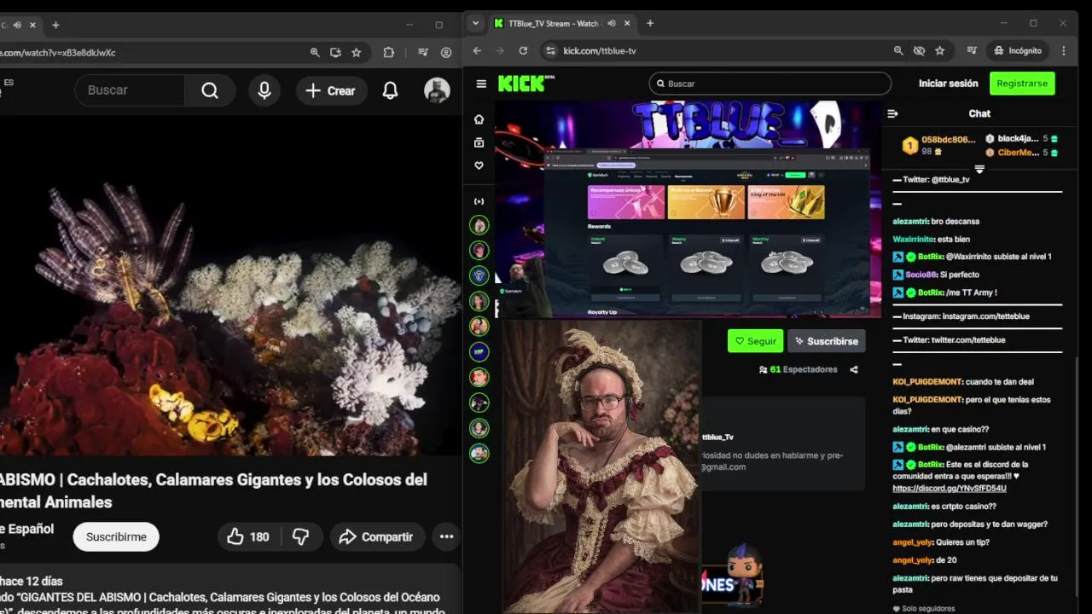Click install app icon in YouTube address bar

(335, 53)
